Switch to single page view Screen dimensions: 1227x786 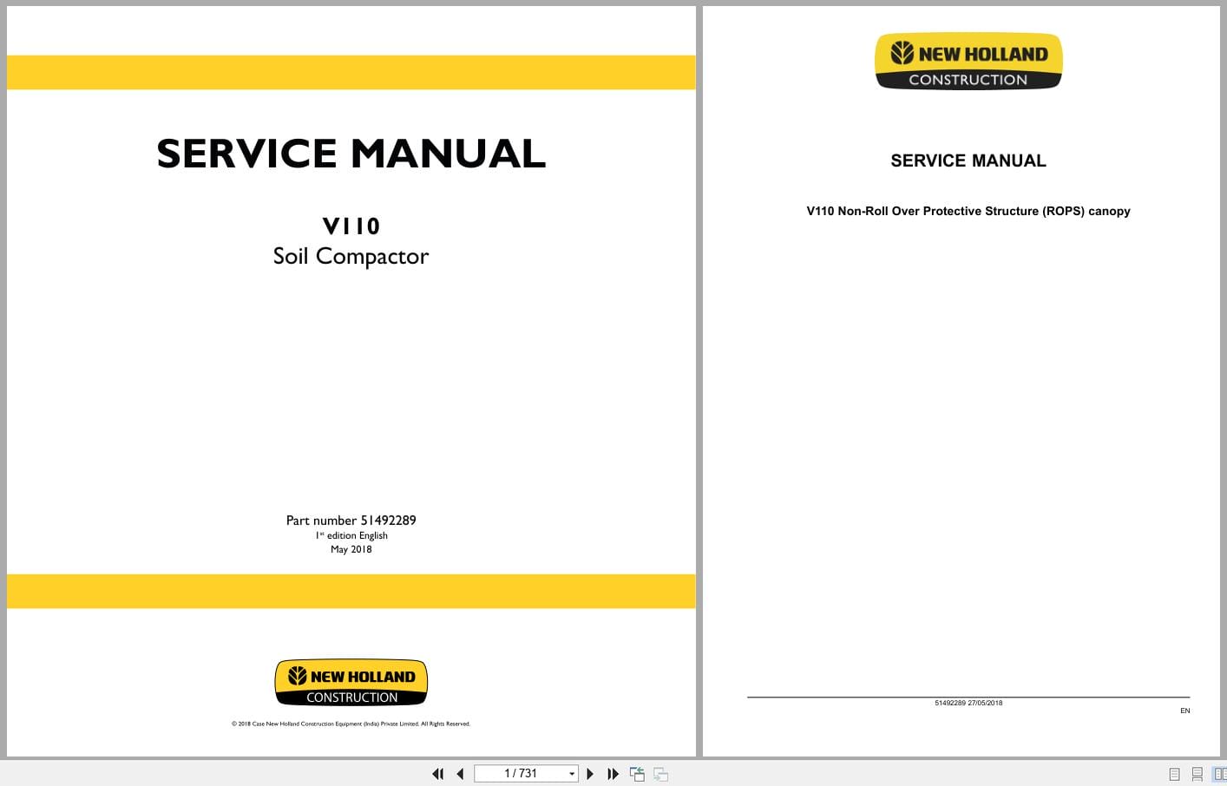[1174, 774]
